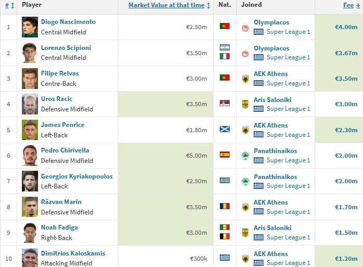Viewport: 363px width, 267px height.
Task: Click the Serbia flag for Uros Racic
Action: click(224, 104)
